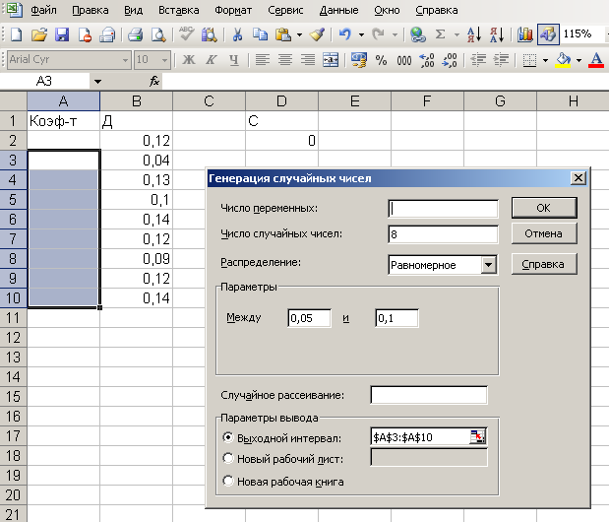609x522 pixels.
Task: Increase decimal places
Action: point(427,60)
